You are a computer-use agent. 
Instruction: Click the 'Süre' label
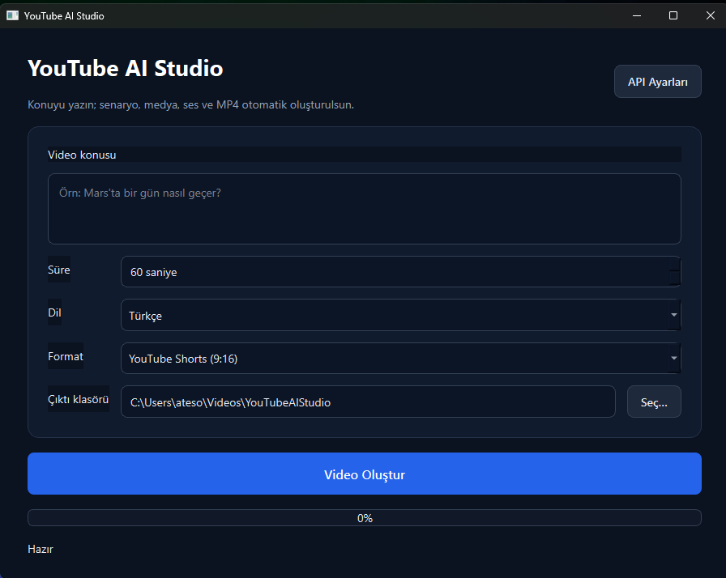59,270
